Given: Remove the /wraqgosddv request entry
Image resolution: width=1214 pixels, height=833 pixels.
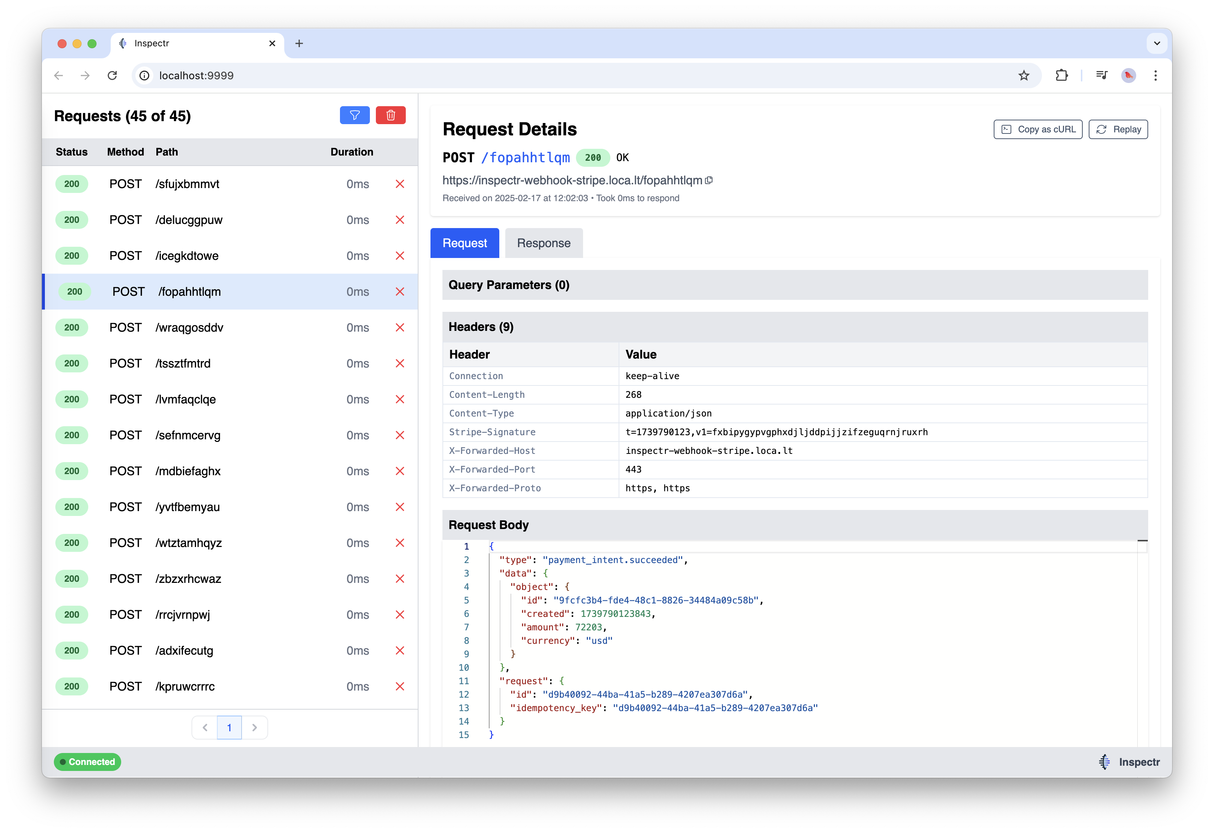Looking at the screenshot, I should [x=400, y=328].
